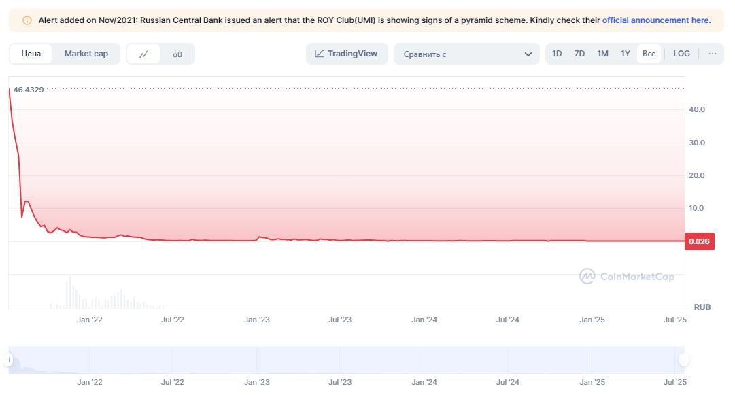Grab the right range selector handle
This screenshot has width=735, height=395.
click(683, 360)
